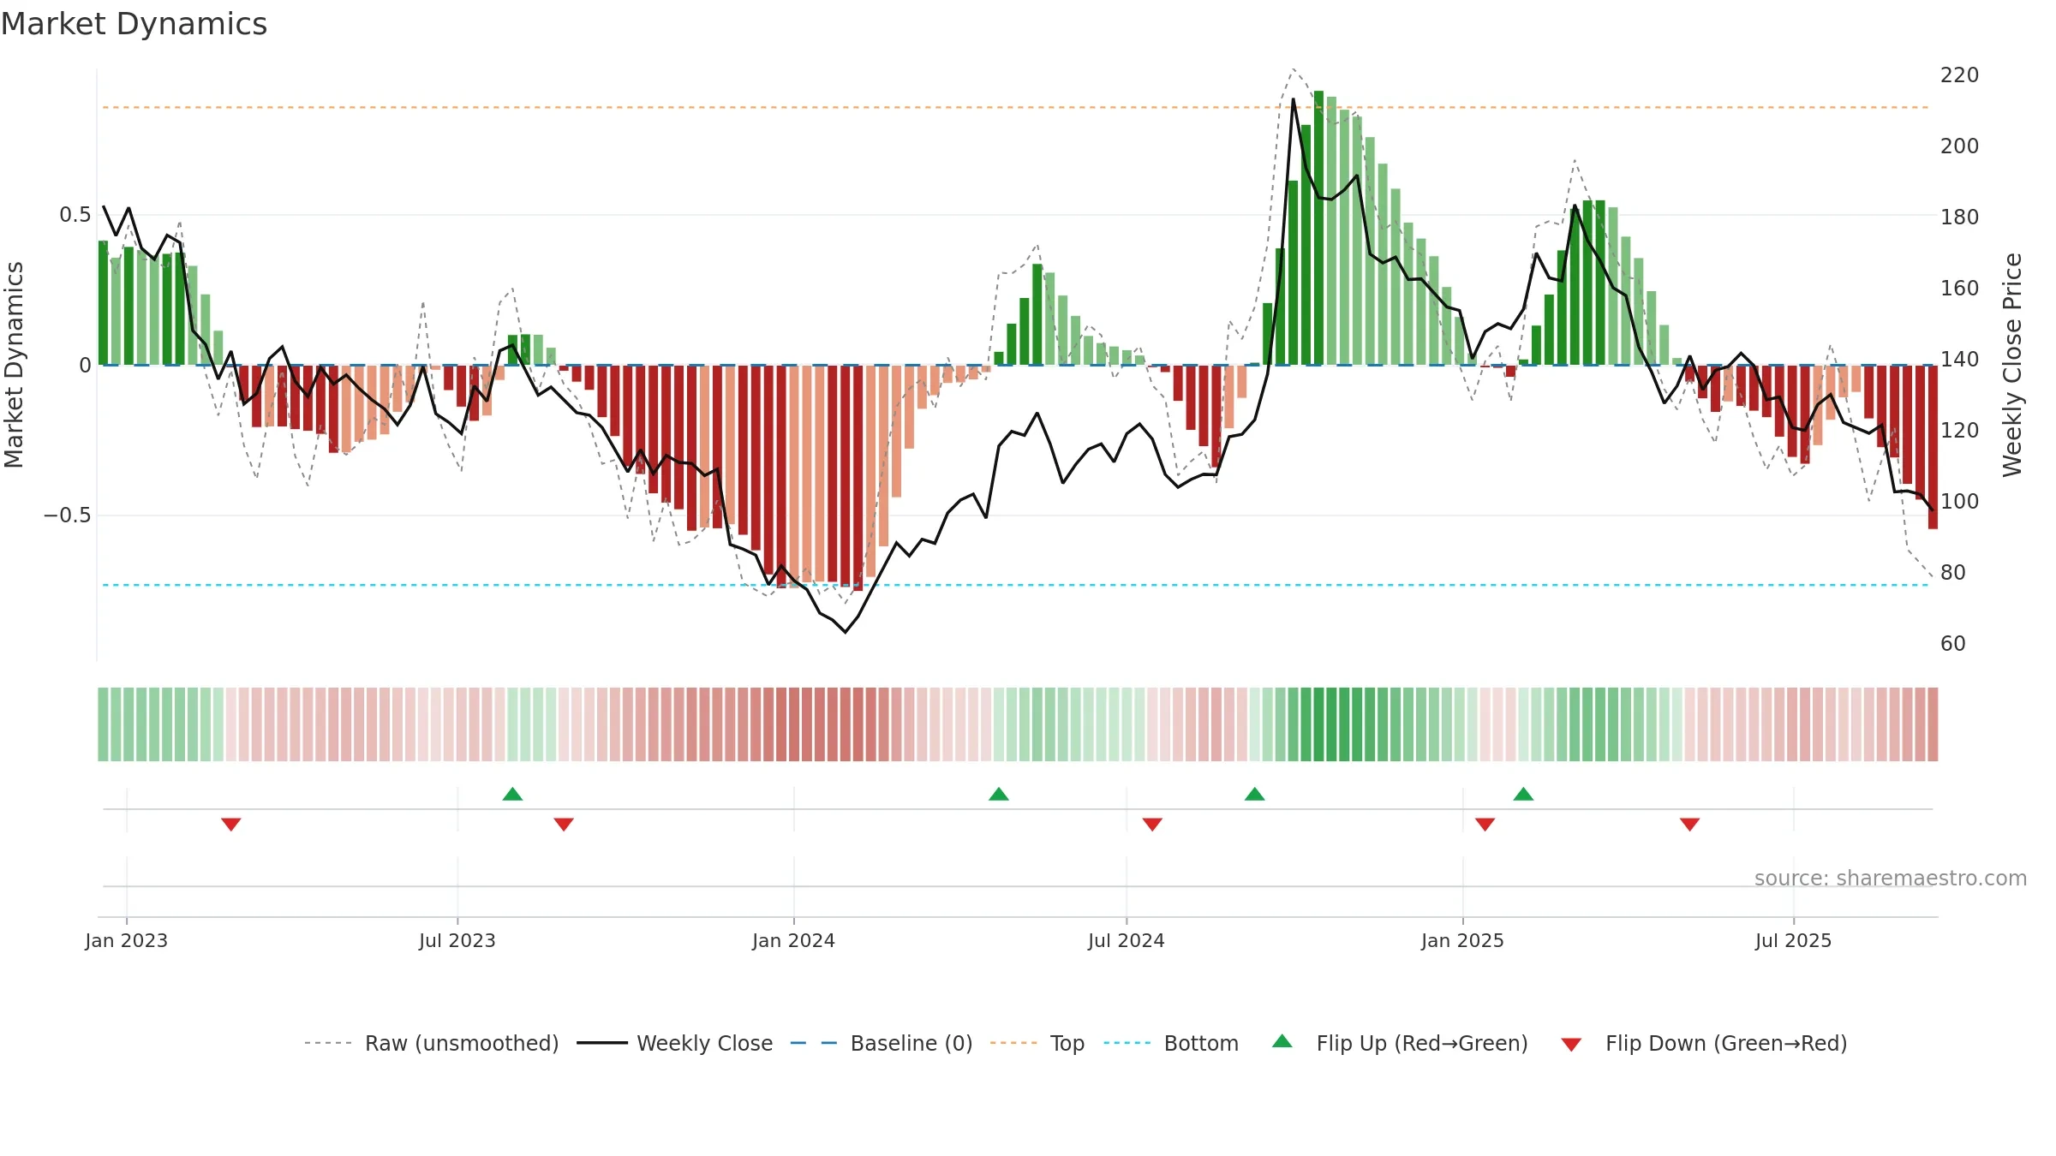Click the 80 price axis tick label
Screen dimensions: 2056x1156
pos(1953,573)
